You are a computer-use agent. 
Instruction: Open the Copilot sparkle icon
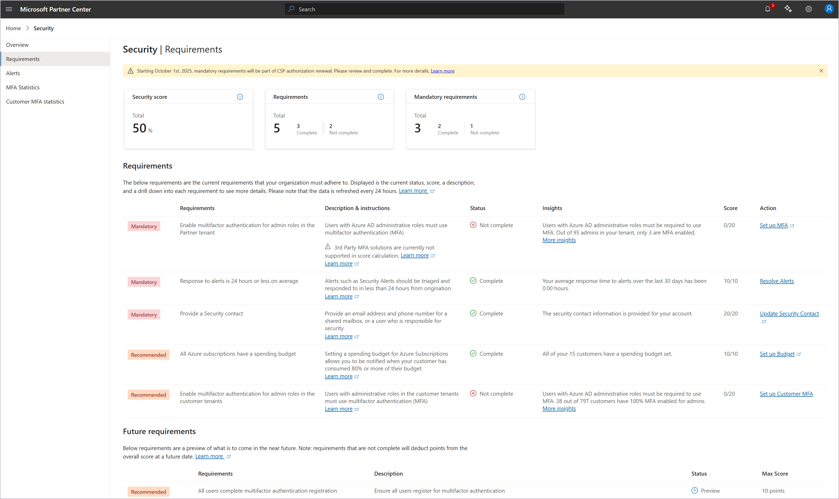[x=788, y=9]
